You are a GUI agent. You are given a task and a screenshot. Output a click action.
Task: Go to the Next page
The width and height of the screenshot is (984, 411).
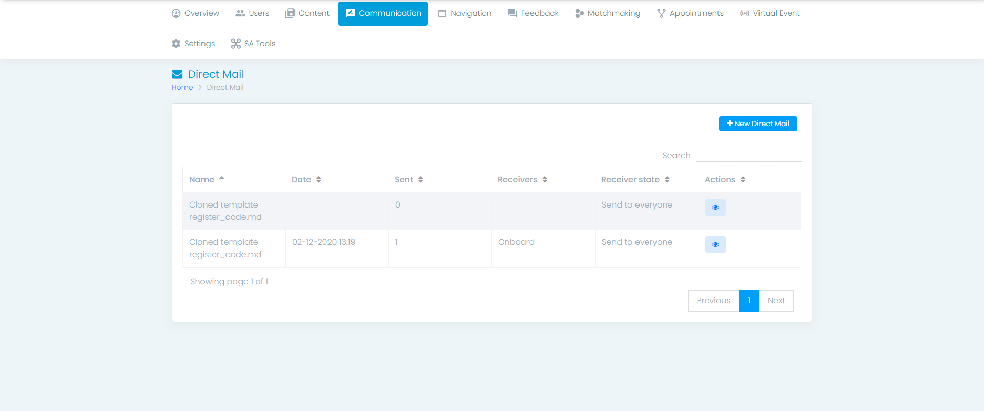(776, 301)
